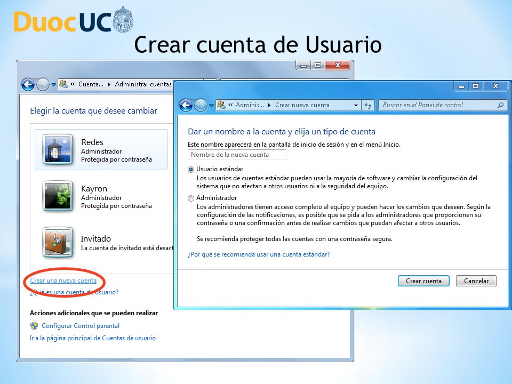The height and width of the screenshot is (384, 512).
Task: Click shield icon beside Configurar Control parental
Action: click(34, 325)
